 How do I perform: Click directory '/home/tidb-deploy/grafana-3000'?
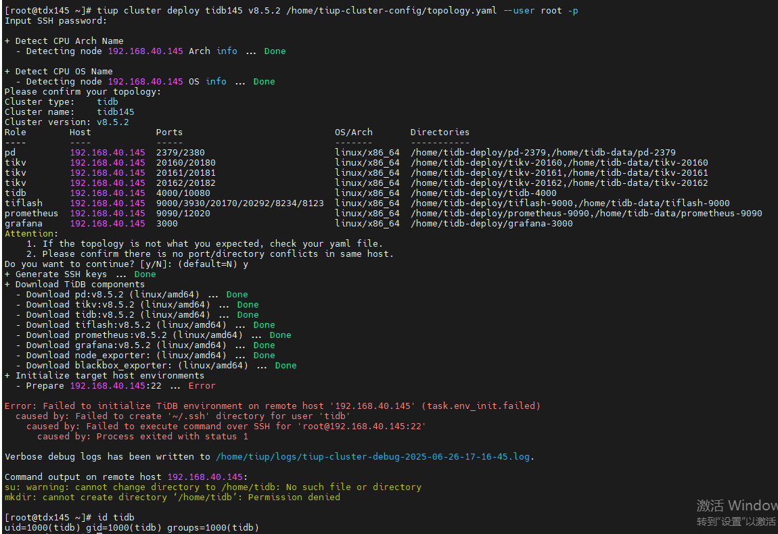click(492, 224)
